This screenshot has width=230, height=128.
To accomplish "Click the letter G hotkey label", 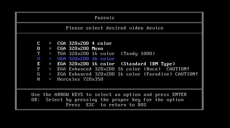I will (38, 74).
